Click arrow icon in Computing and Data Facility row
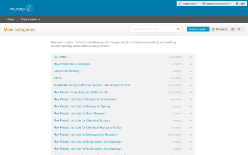 [191, 92]
